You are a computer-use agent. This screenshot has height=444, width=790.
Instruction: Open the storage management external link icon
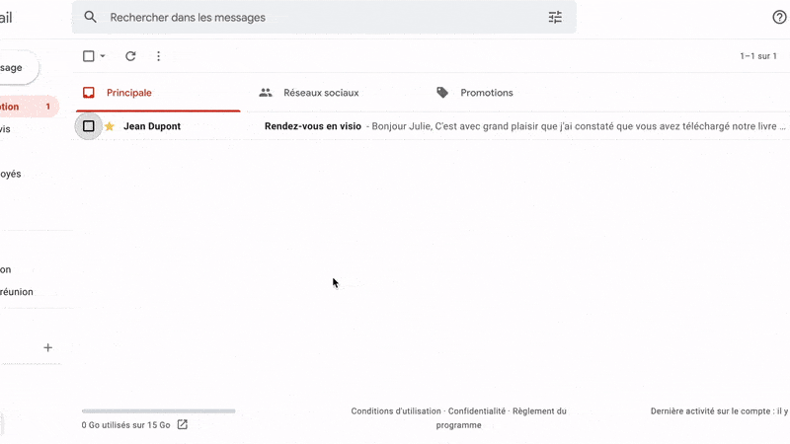tap(183, 425)
